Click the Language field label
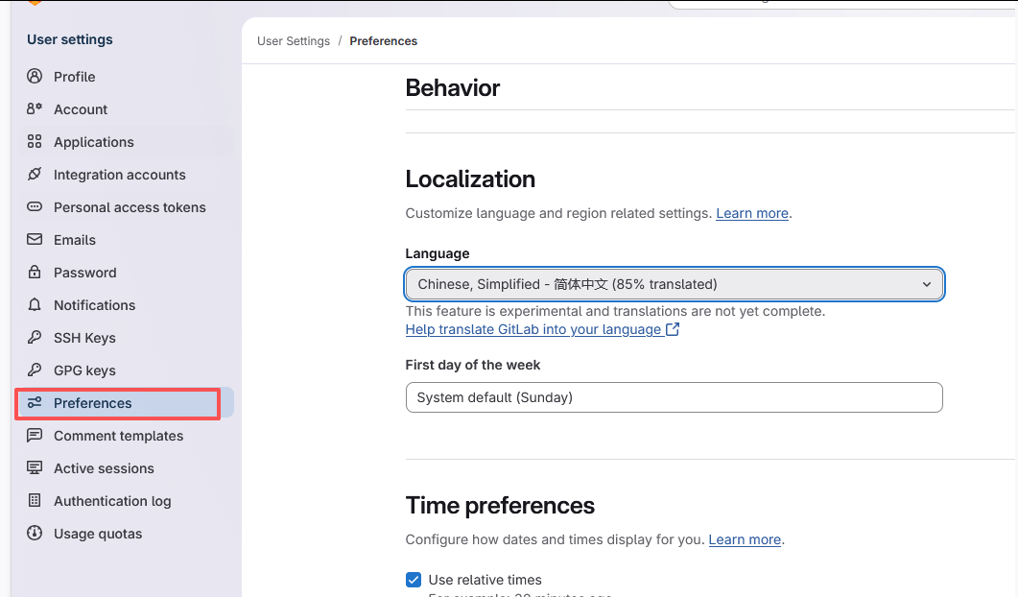Image resolution: width=1018 pixels, height=597 pixels. pyautogui.click(x=437, y=253)
